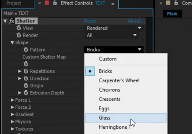The height and width of the screenshot is (134, 192).
Task: Open the Render dropdown showing All
Action: pyautogui.click(x=112, y=35)
